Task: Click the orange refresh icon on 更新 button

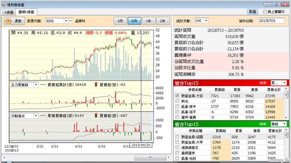Action: point(8,21)
